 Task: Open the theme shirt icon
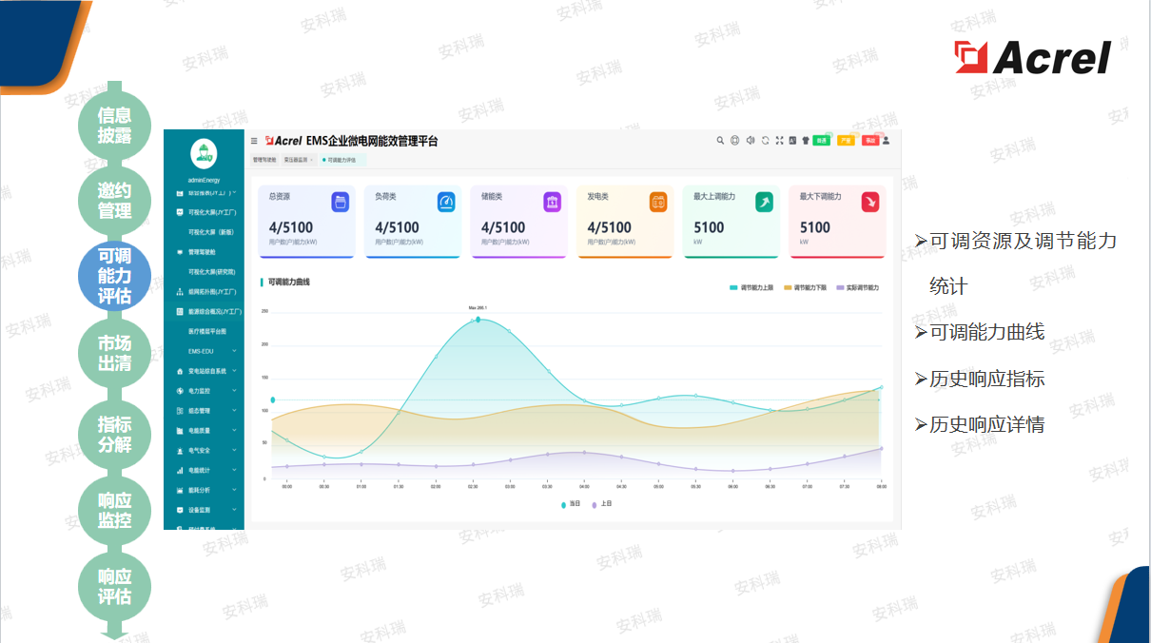806,141
